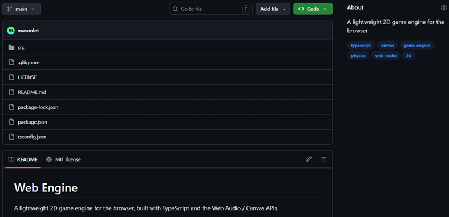Open the src folder
The width and height of the screenshot is (449, 217).
click(21, 47)
